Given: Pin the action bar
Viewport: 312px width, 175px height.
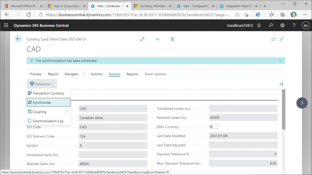Looking at the screenshot, I should (x=281, y=84).
